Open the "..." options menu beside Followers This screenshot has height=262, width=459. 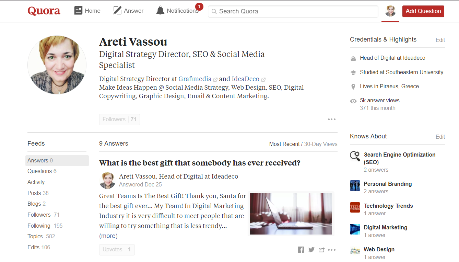coord(331,119)
